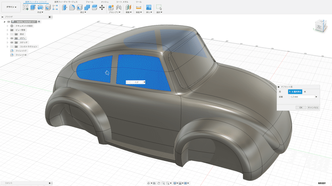Click the Viewports layout icon
Screen dimensions: 332x186
(186, 183)
